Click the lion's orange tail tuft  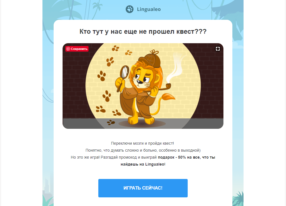tap(168, 97)
